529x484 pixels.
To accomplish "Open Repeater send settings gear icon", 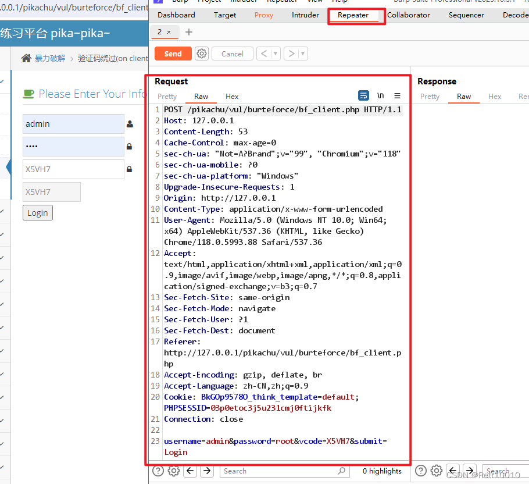I will [202, 54].
